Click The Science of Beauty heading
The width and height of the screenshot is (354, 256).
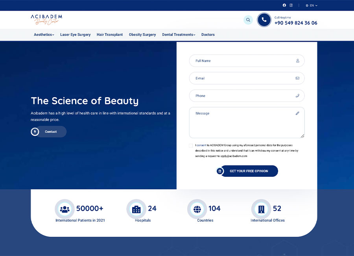[85, 101]
